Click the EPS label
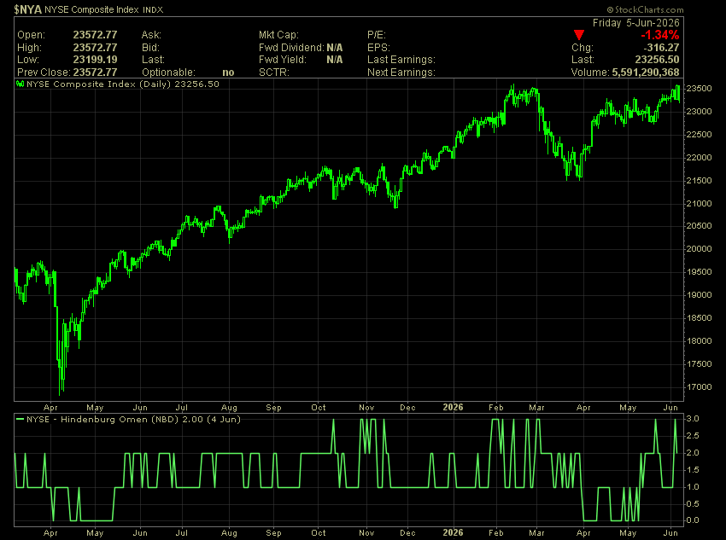726x540 pixels. tap(378, 48)
